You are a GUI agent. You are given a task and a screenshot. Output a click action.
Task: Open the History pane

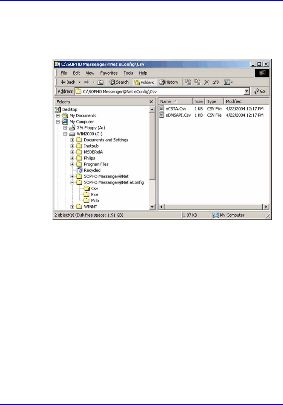point(169,82)
